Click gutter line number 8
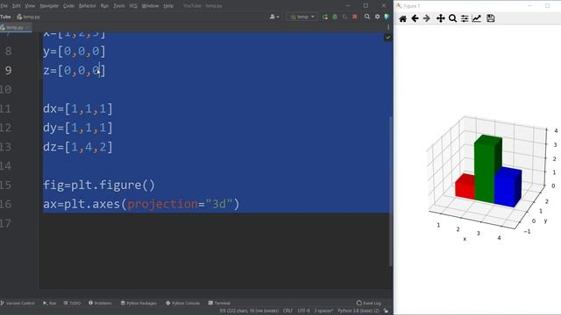Screen dimensions: 561x315 click(x=8, y=52)
